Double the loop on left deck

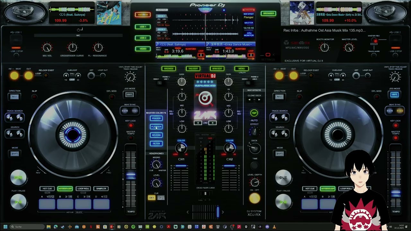pos(78,75)
